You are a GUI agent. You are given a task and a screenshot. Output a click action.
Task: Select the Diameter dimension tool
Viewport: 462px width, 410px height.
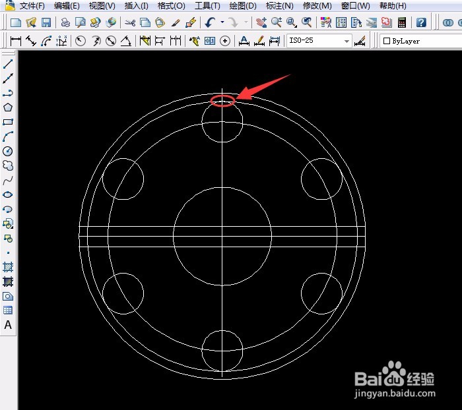coord(111,41)
